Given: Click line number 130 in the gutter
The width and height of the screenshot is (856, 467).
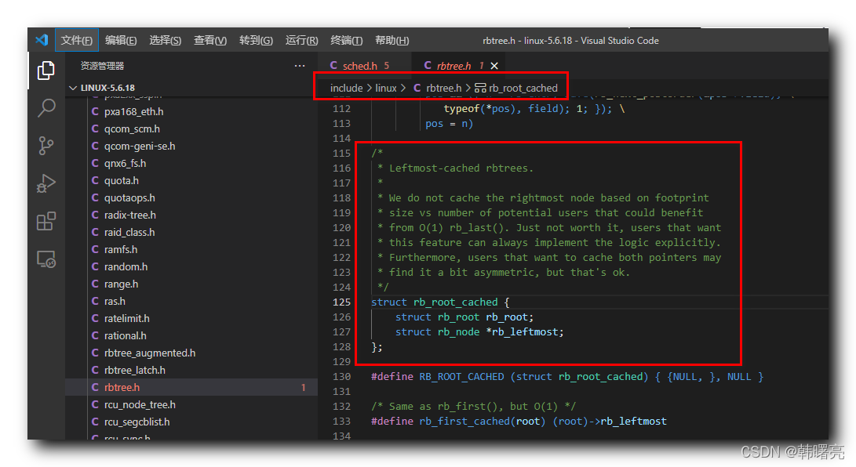Looking at the screenshot, I should tap(342, 377).
